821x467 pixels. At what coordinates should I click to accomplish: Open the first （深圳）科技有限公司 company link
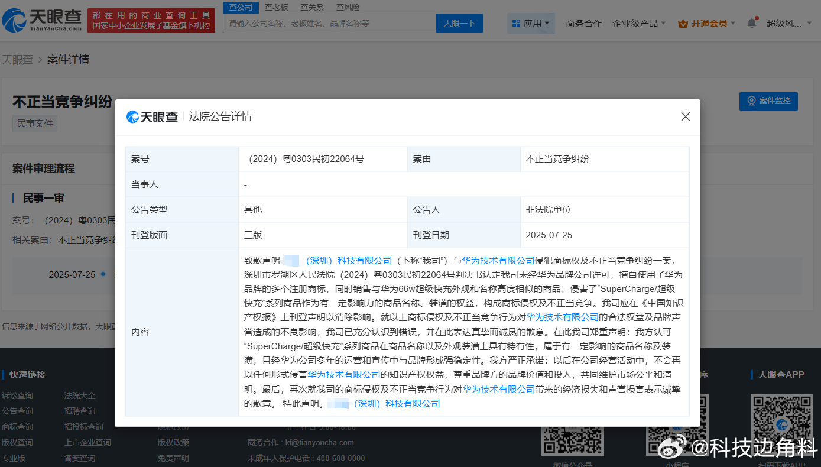tap(349, 260)
